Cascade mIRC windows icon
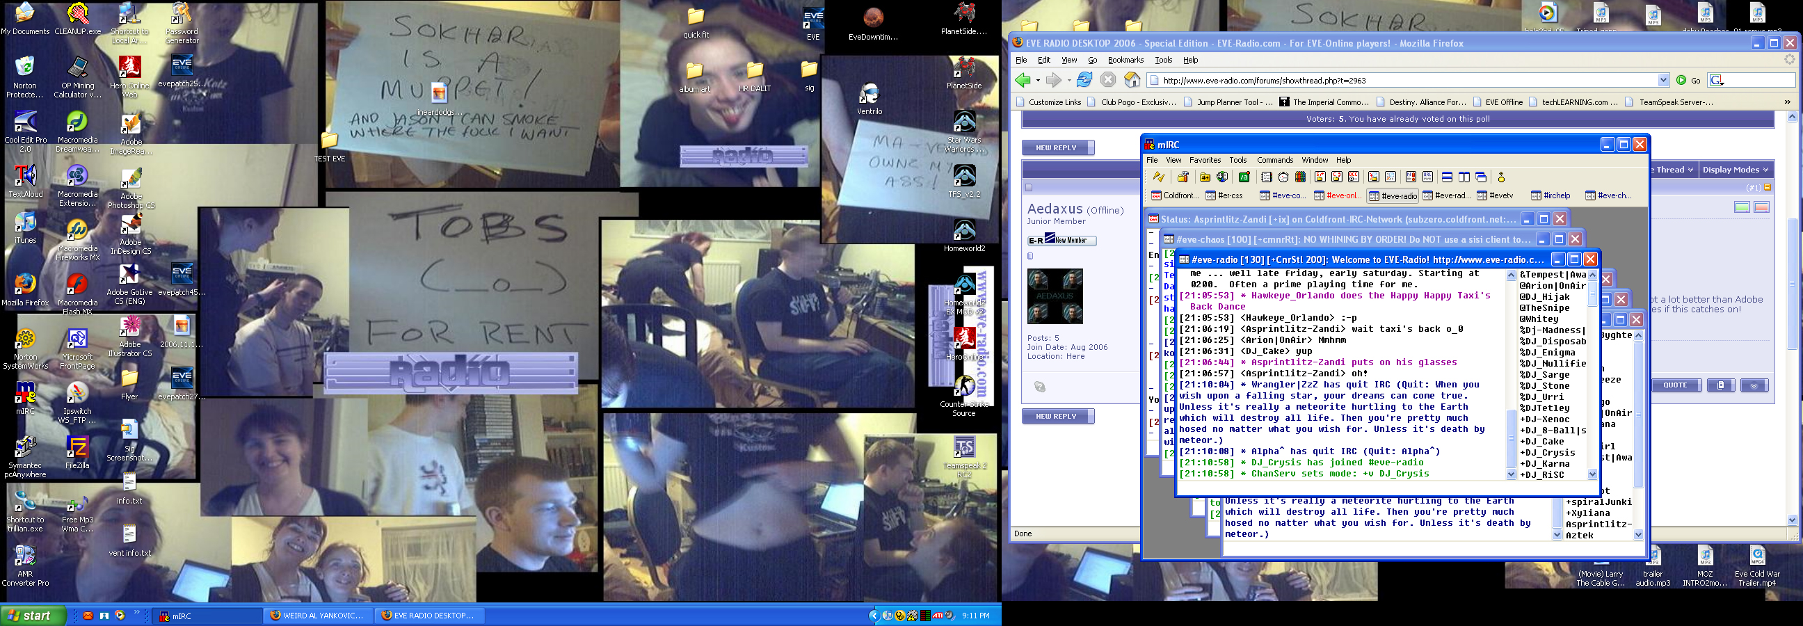 1481,177
